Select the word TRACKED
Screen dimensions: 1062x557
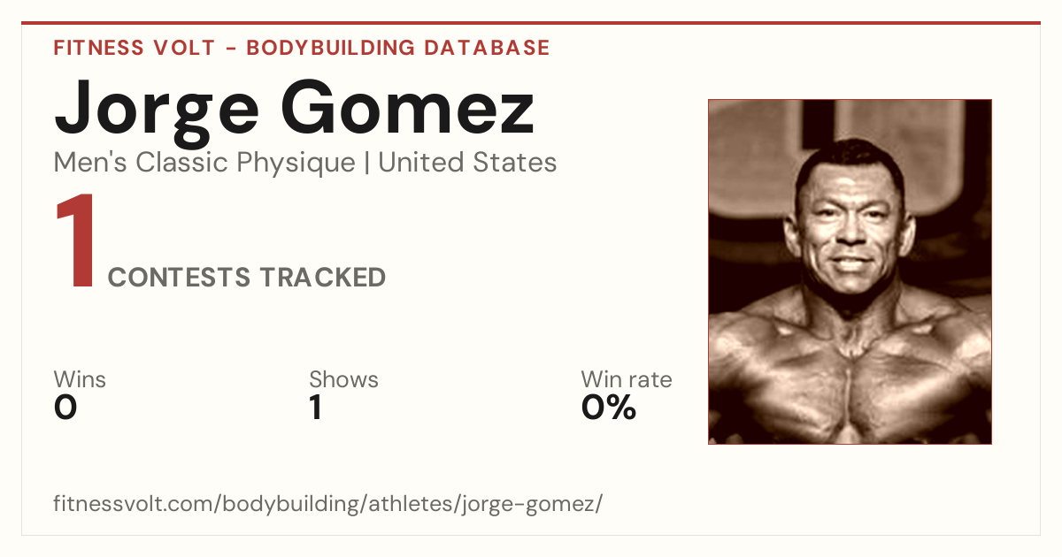[x=322, y=278]
